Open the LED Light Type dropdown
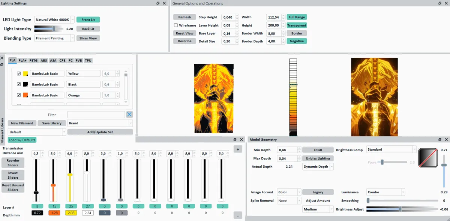450x221 pixels. coord(54,19)
